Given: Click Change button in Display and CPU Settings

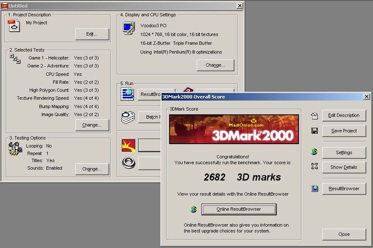Looking at the screenshot, I should [215, 65].
